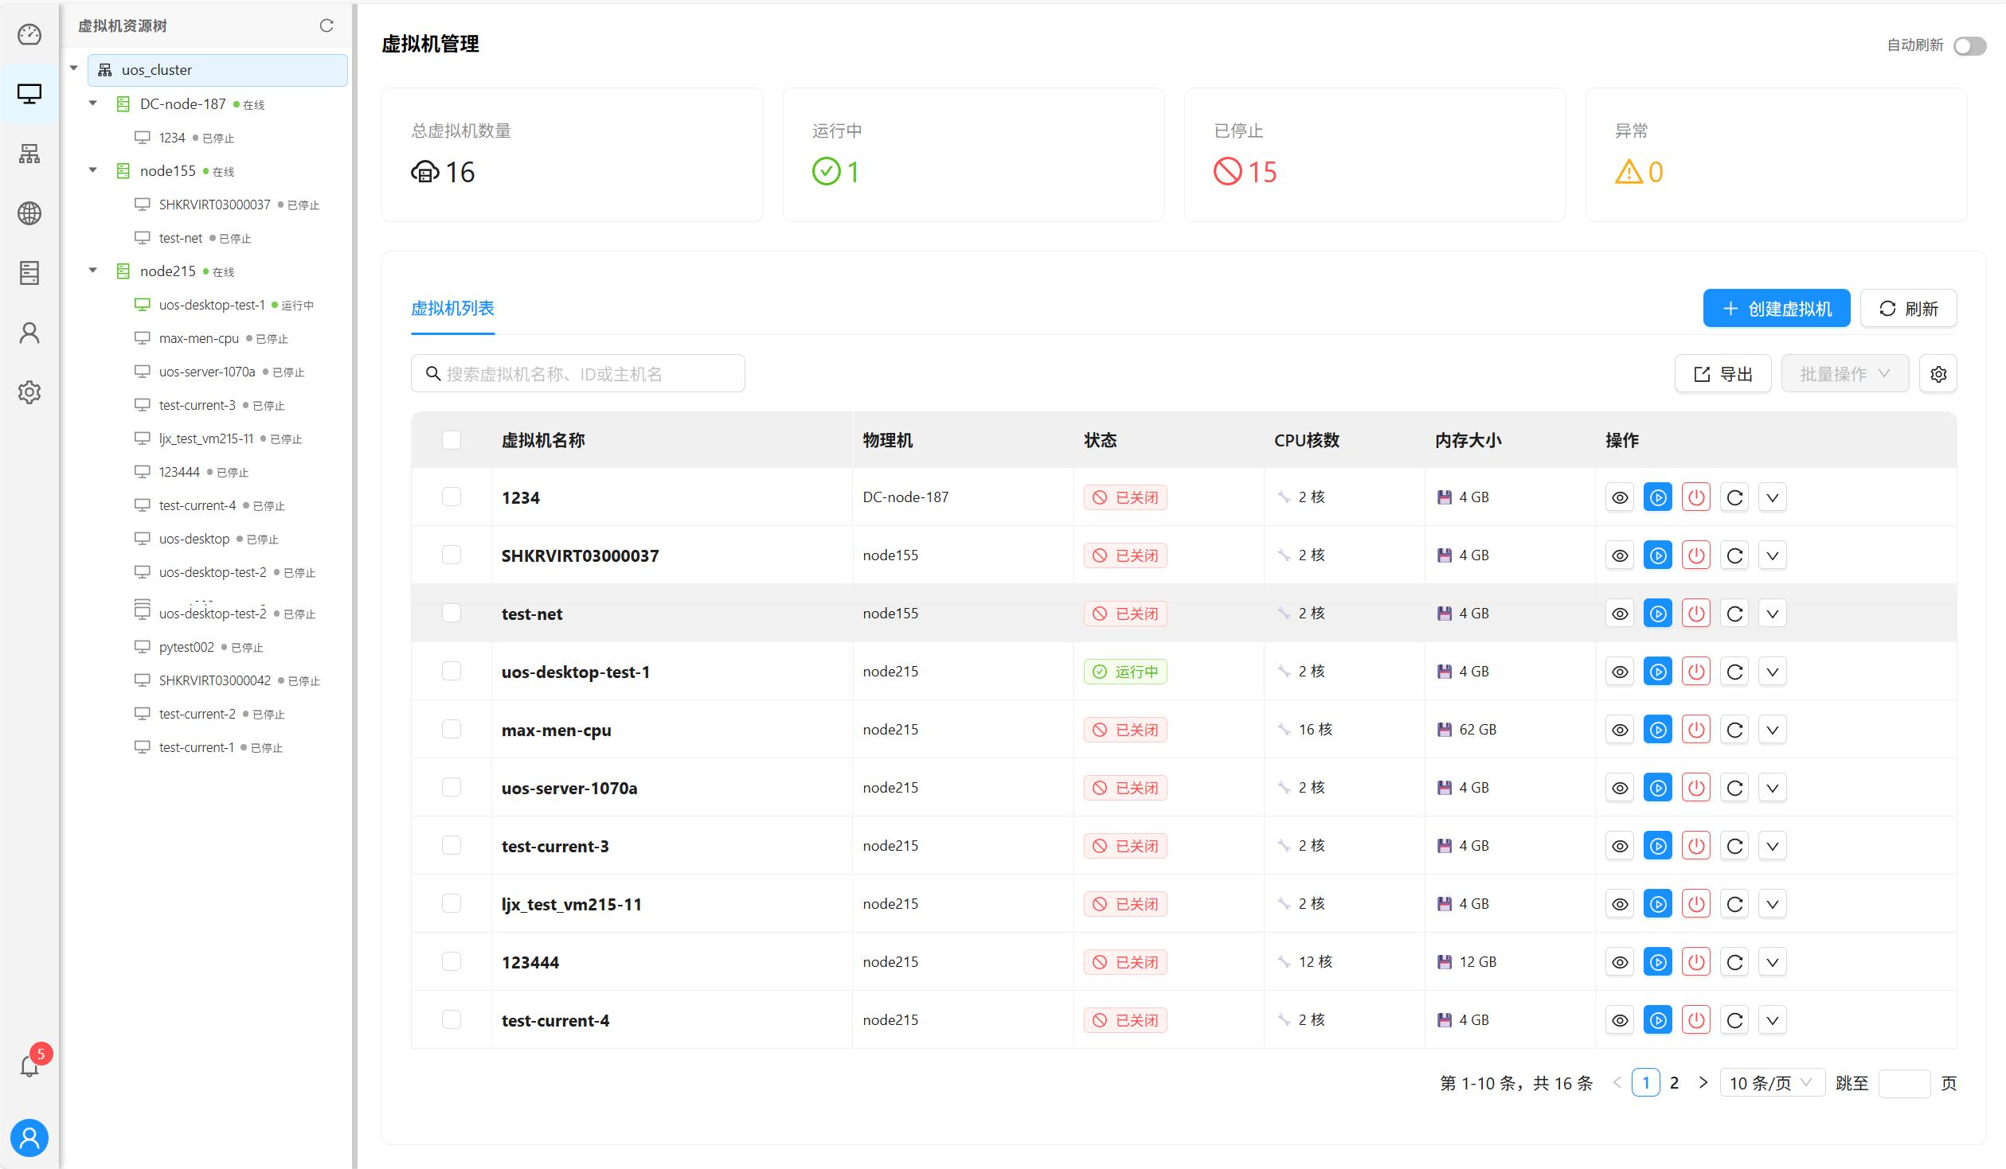Viewport: 2006px width, 1169px height.
Task: Open the dashboard gauge icon in sidebar
Action: pyautogui.click(x=29, y=35)
